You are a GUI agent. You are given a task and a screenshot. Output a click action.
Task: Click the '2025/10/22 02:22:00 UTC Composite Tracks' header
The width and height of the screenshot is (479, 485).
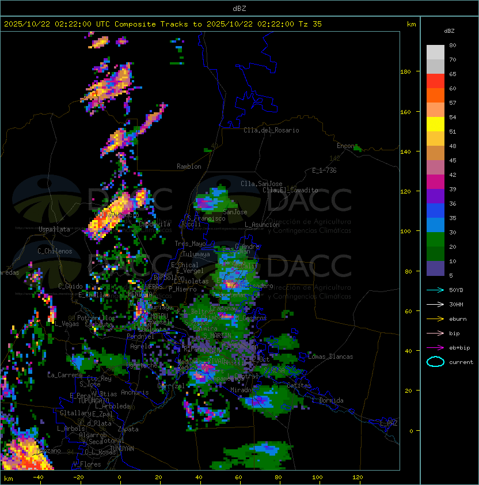(96, 24)
